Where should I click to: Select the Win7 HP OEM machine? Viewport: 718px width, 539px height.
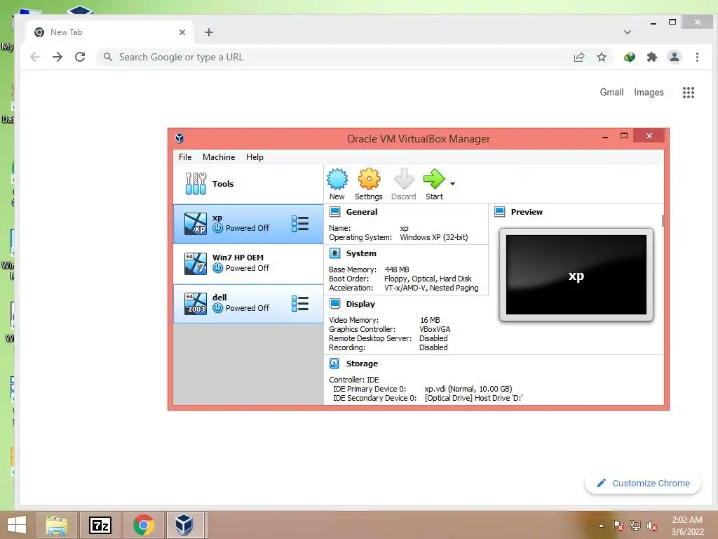(x=248, y=264)
